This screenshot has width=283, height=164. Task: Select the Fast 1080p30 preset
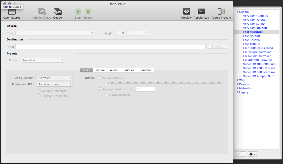click(253, 32)
